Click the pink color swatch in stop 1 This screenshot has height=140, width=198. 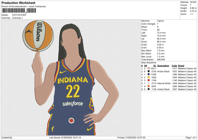point(148,68)
